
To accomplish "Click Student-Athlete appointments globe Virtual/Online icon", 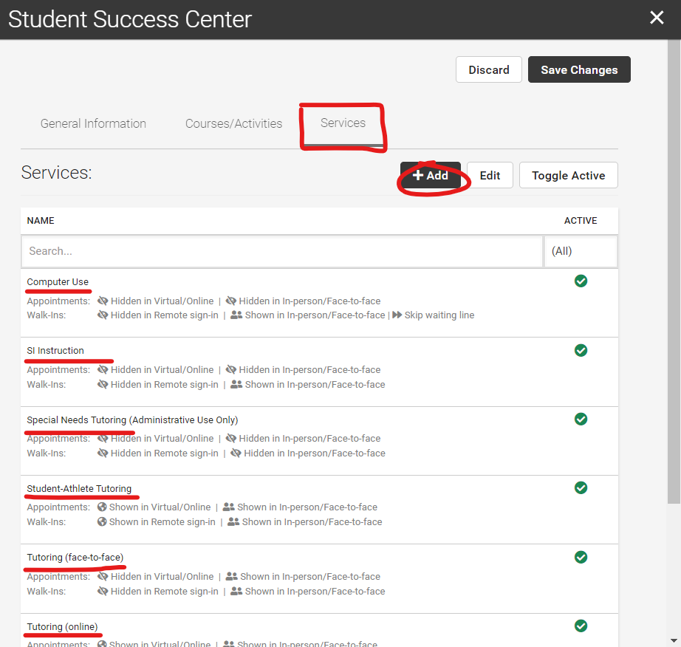I will point(102,507).
